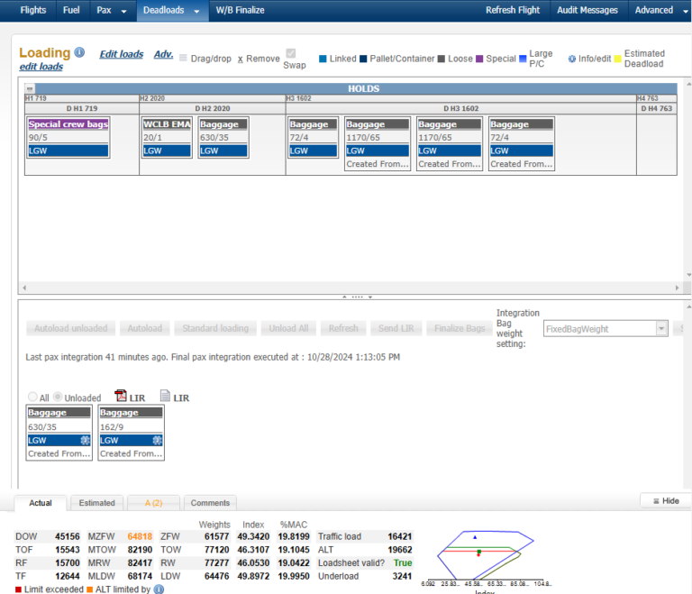Click the Remove X legend icon
Viewport: 692px width, 594px height.
tap(240, 59)
